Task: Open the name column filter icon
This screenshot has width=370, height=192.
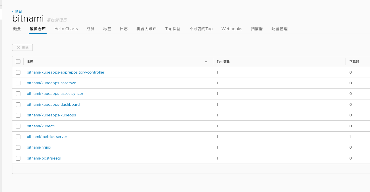Action: coord(206,62)
